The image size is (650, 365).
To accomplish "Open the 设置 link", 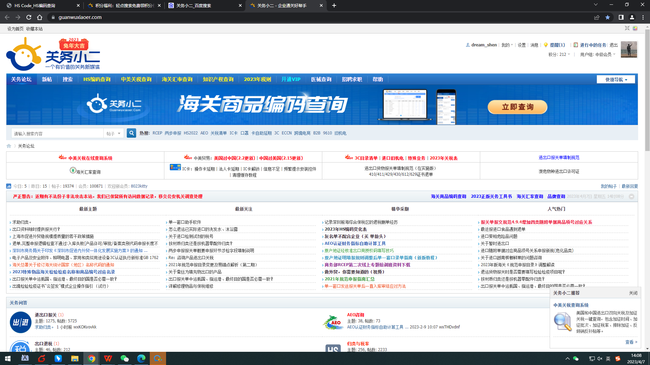I will point(522,45).
